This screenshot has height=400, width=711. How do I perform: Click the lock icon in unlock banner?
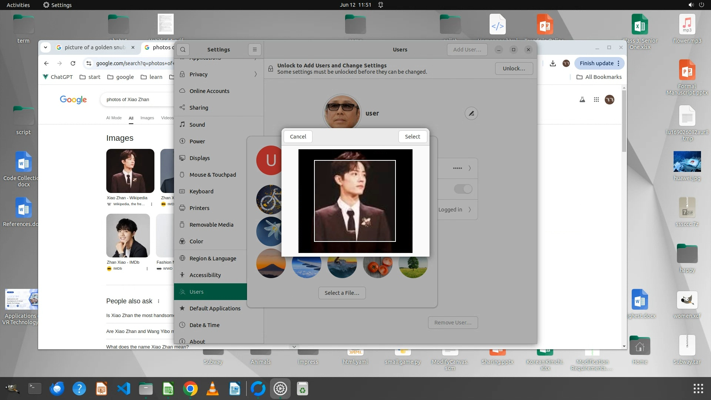coord(271,69)
